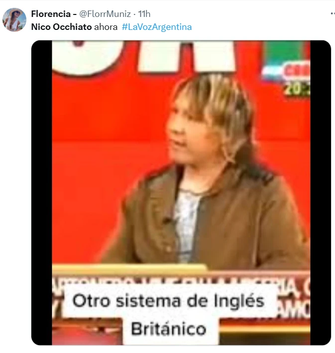Click the display name Florencia
Viewport: 335px width, 353px height.
[x=51, y=14]
